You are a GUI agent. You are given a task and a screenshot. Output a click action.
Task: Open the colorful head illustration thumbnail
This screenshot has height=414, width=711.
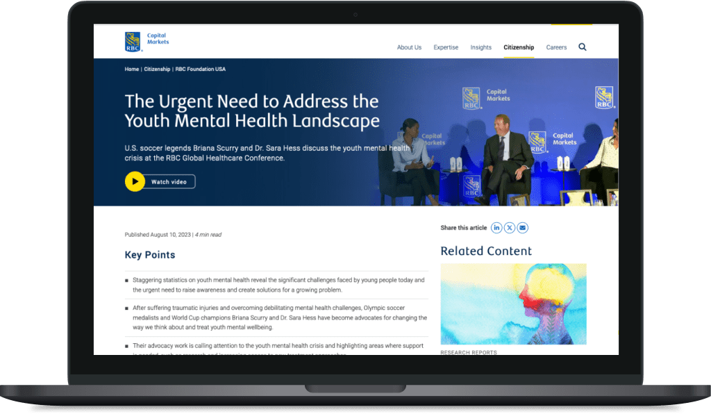coord(513,304)
